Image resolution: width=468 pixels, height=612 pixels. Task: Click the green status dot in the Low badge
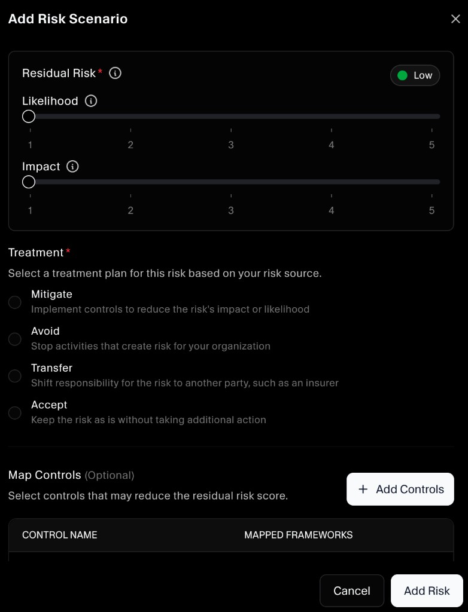(402, 75)
